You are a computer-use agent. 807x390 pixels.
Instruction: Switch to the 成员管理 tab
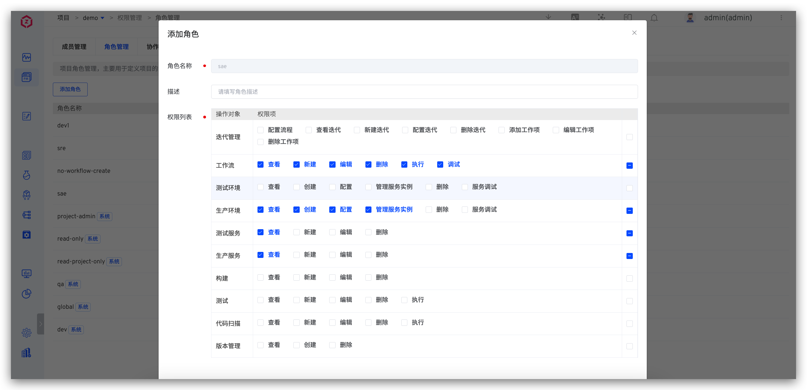[x=74, y=46]
